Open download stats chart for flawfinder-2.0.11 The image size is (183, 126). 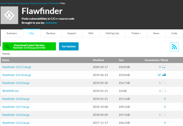pos(164,67)
